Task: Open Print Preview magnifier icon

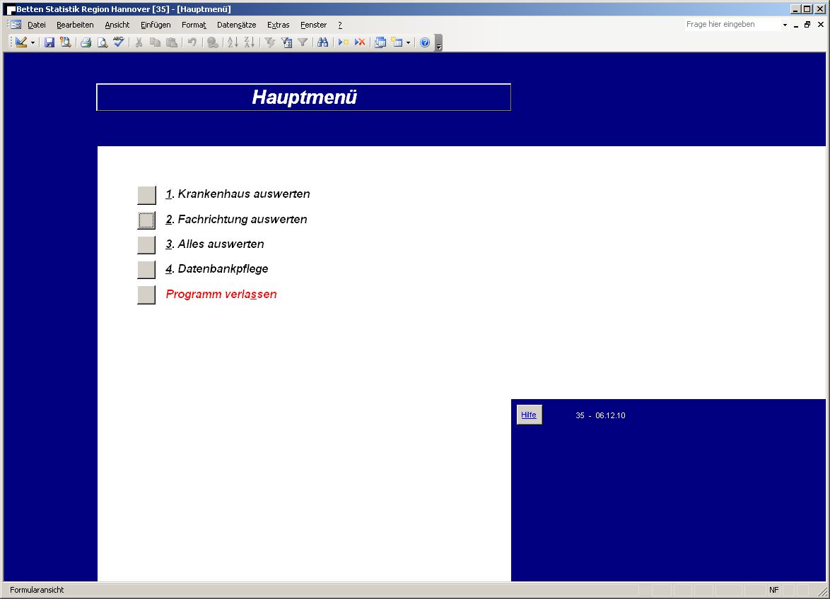Action: (x=103, y=43)
